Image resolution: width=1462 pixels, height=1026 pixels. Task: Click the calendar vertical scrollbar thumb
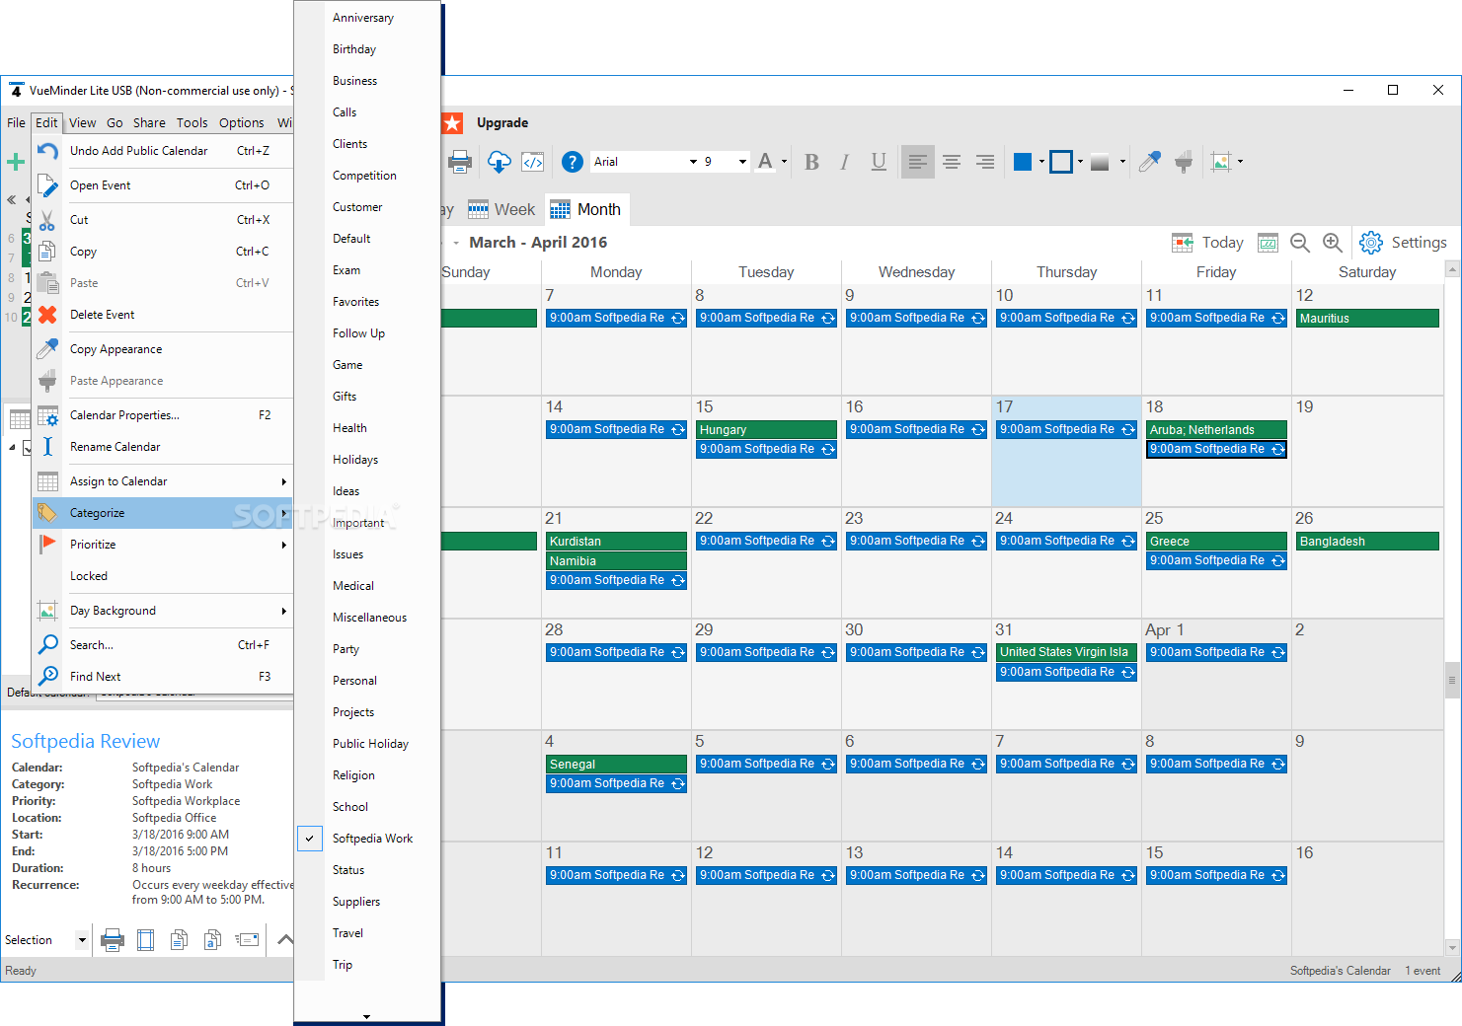1451,680
